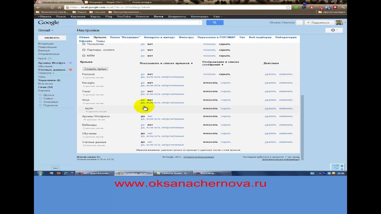
Task: Open search options dropdown arrow in search box
Action: point(199,23)
